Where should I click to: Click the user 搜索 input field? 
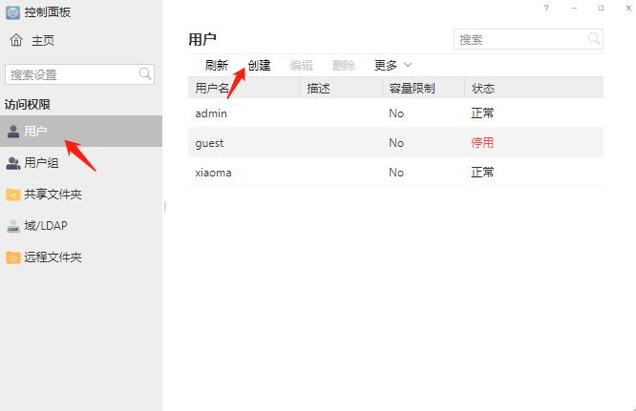click(519, 39)
